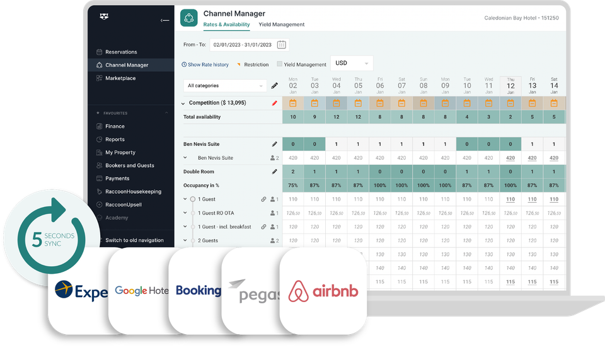Open the All categories dropdown
The width and height of the screenshot is (605, 348).
[x=225, y=86]
